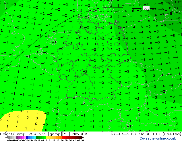Click the '[gdmp]' unit label
182x141 pixels.
(x=55, y=134)
